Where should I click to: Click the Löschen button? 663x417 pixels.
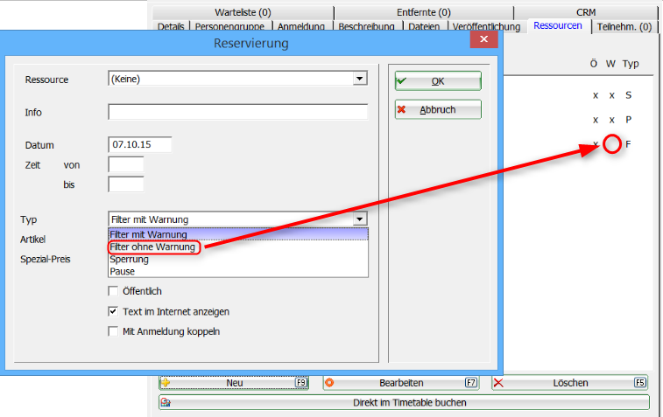coord(570,383)
